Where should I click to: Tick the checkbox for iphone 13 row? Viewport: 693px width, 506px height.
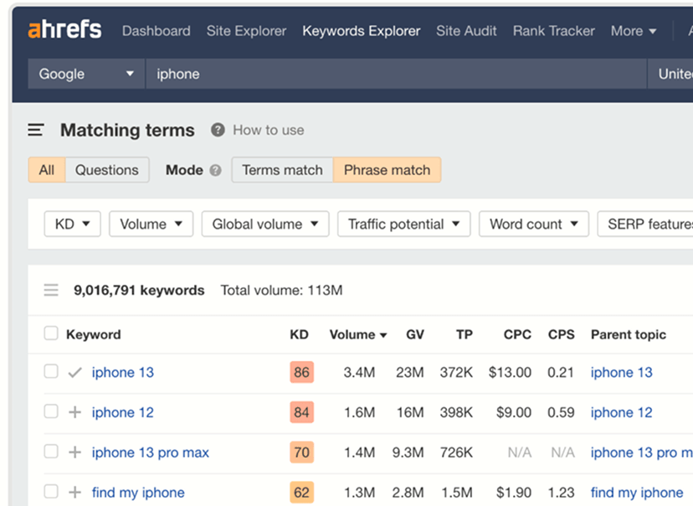(x=51, y=371)
